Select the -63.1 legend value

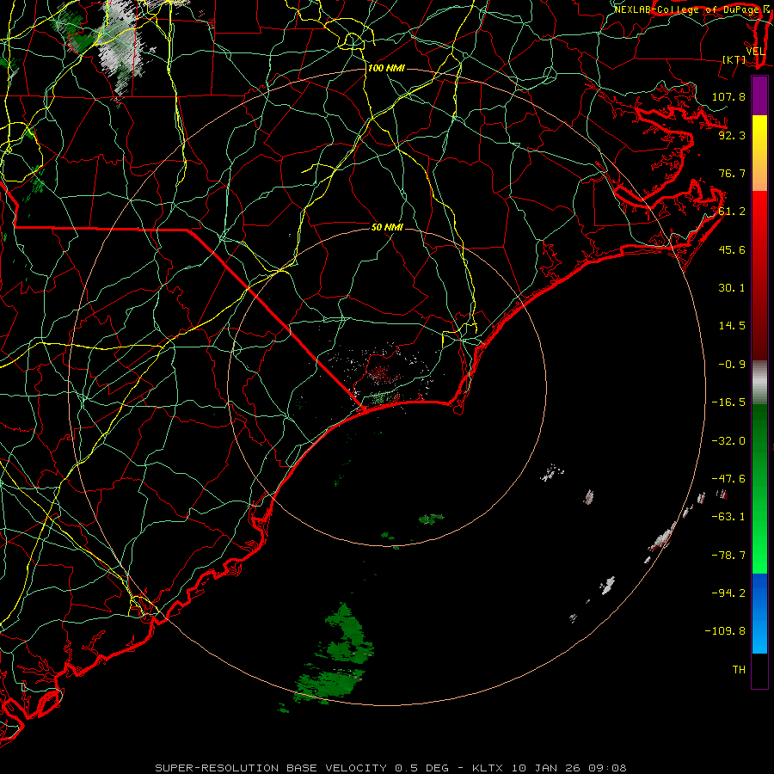pyautogui.click(x=728, y=517)
